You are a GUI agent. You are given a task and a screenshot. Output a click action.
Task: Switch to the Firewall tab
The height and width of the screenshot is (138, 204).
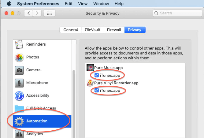[114, 30]
